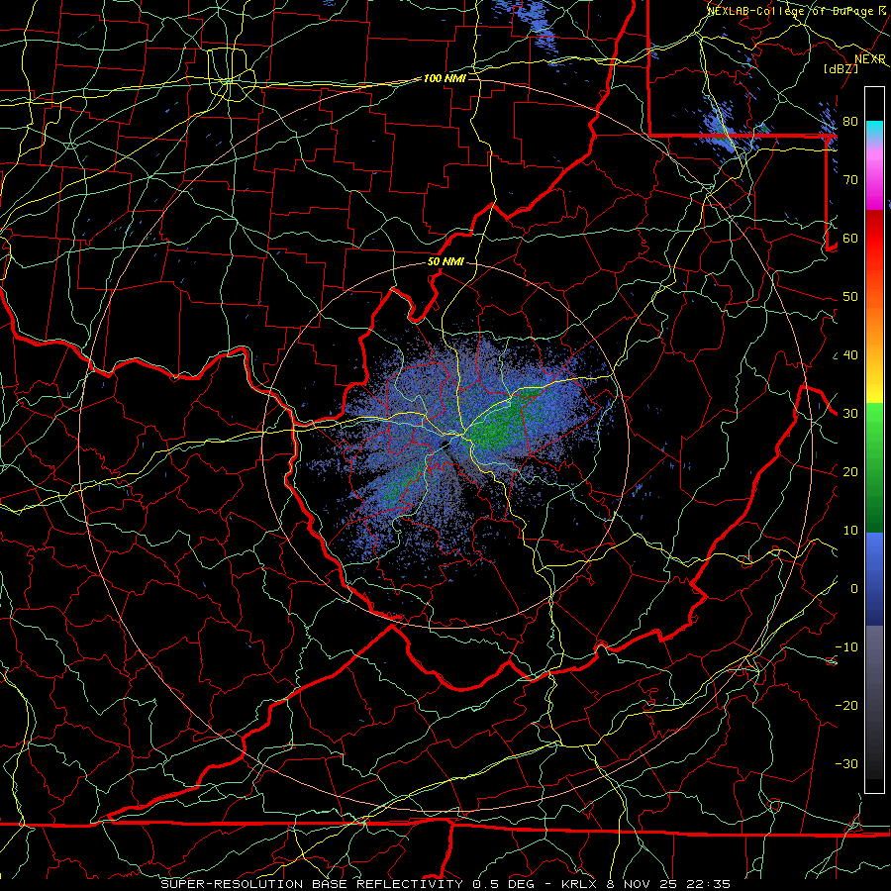Click the "0.5 DEG" elevation text in the caption
The image size is (891, 891).
[504, 884]
